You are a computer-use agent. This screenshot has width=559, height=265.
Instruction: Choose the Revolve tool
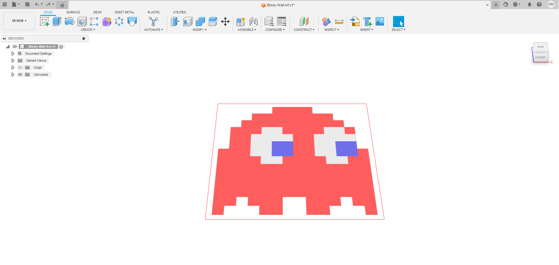pos(69,22)
